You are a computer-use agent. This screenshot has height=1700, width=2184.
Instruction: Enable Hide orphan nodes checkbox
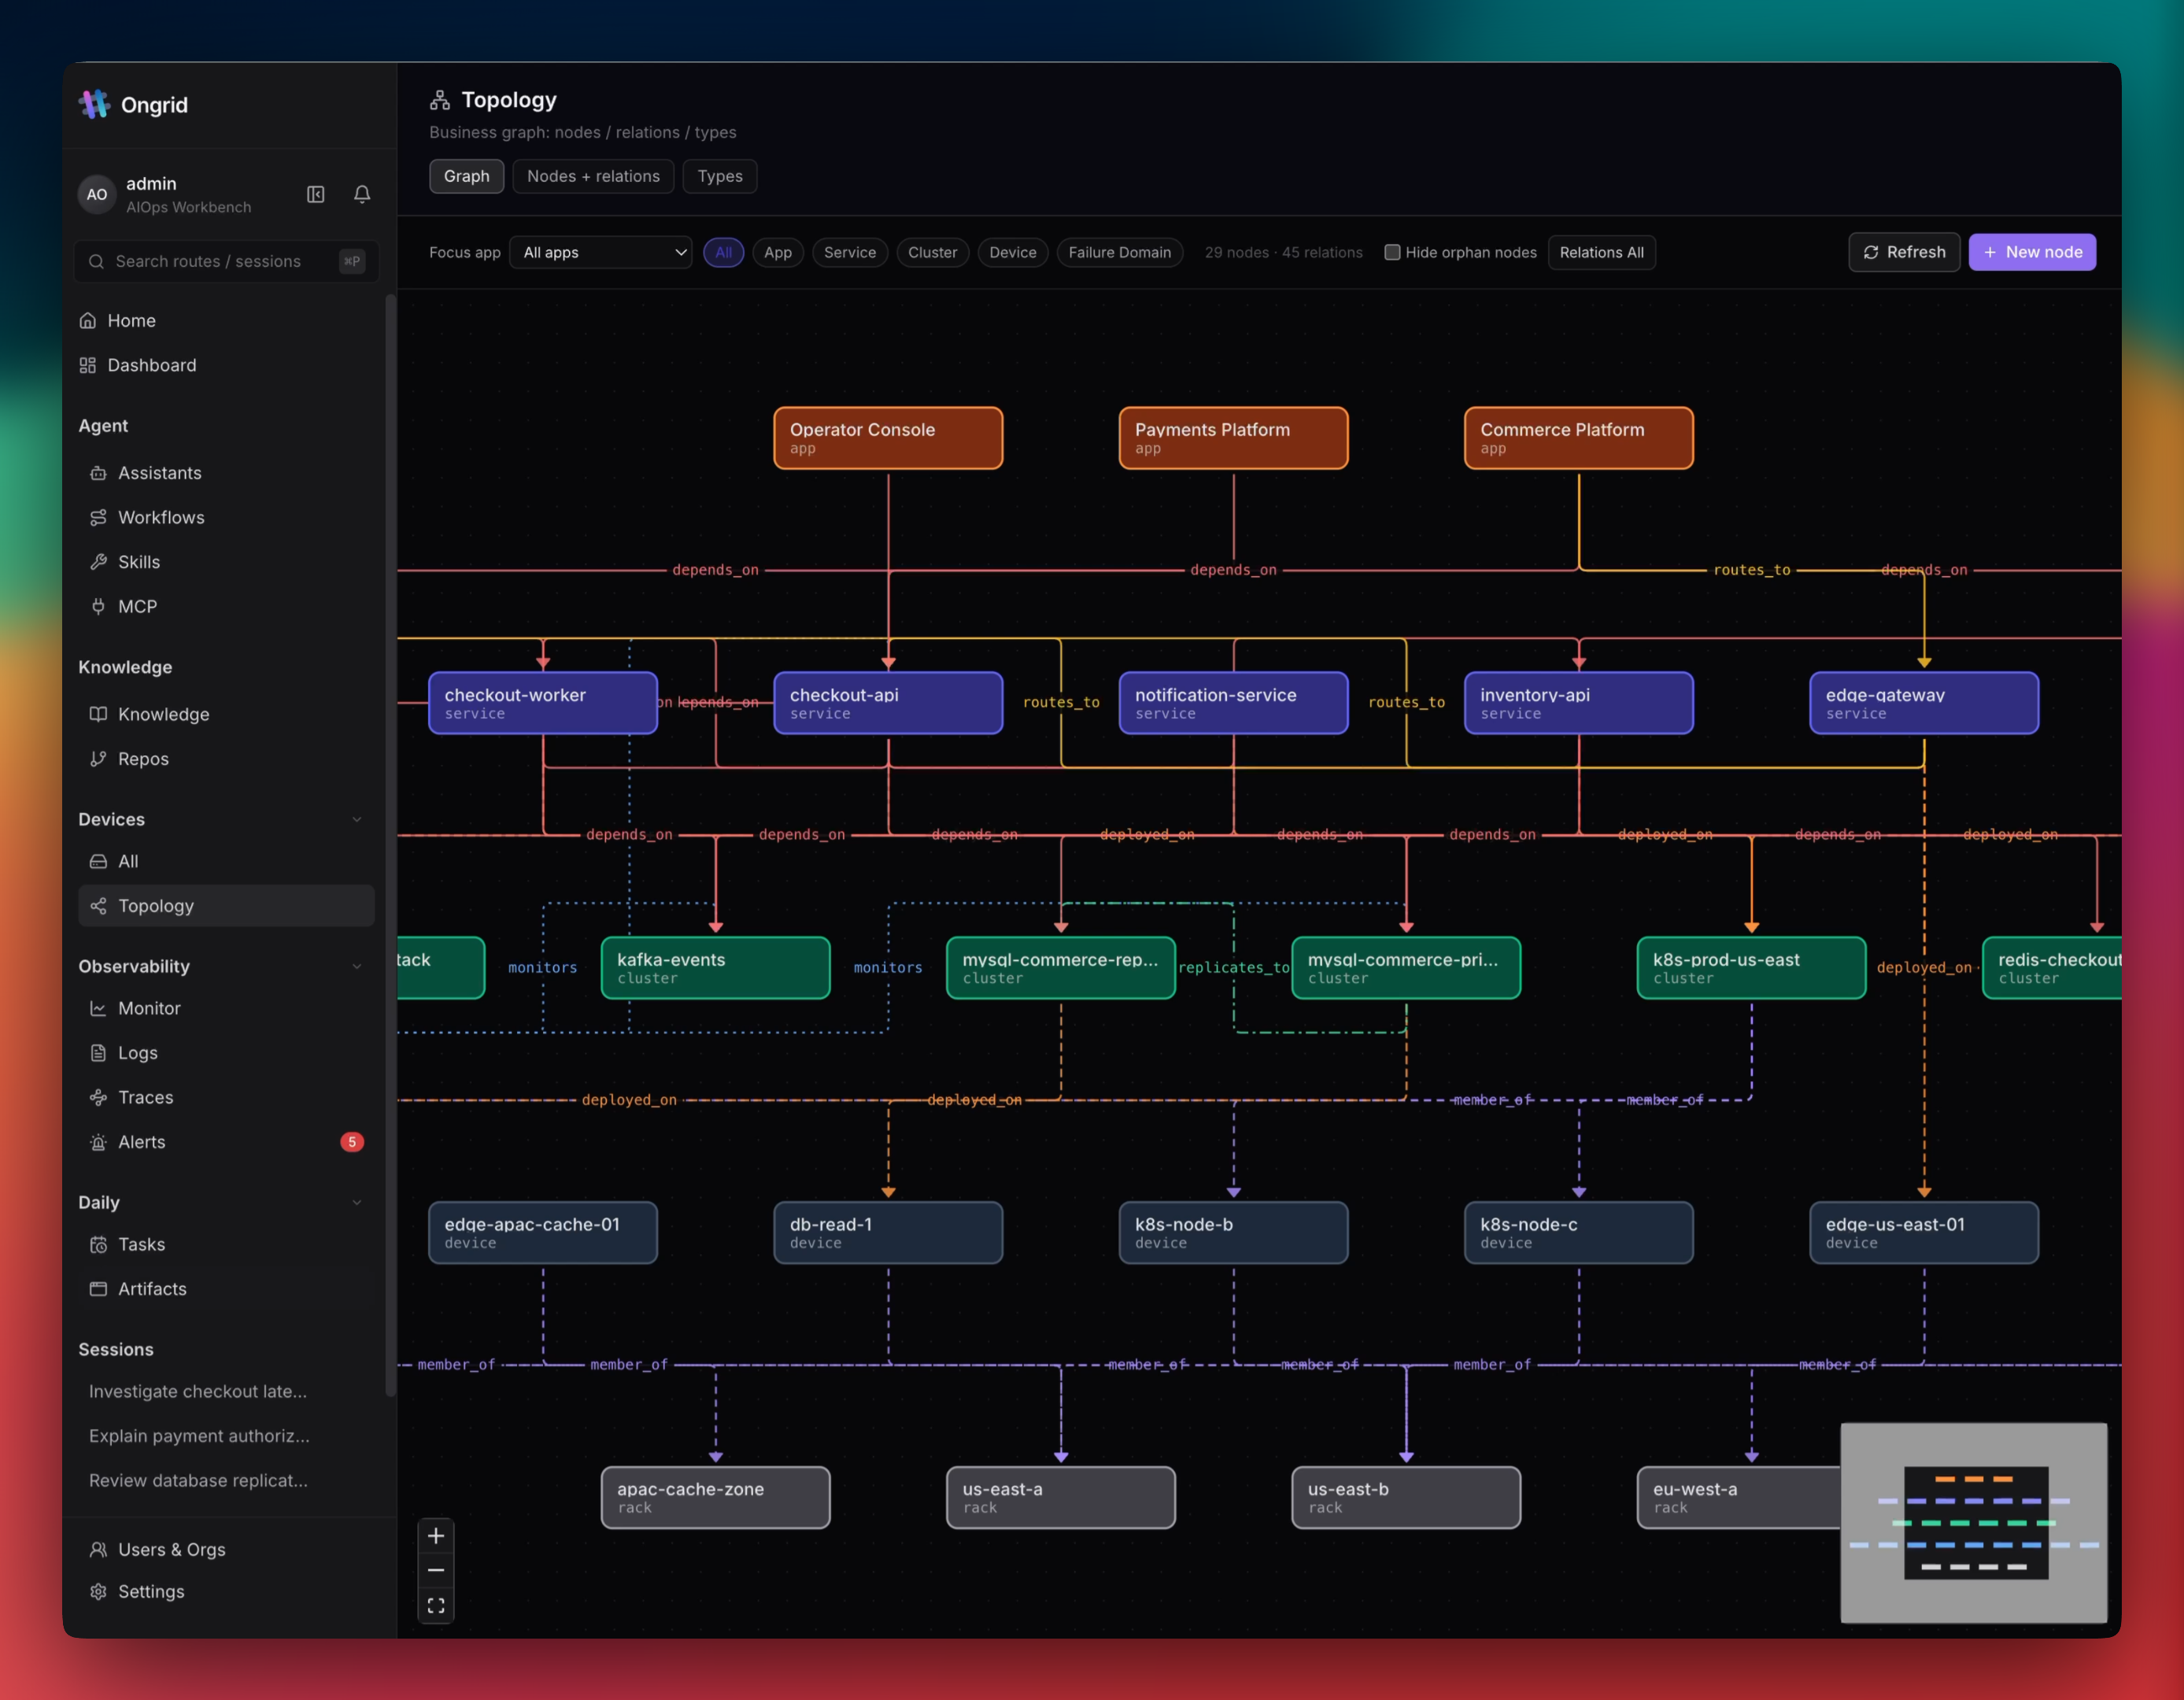[x=1392, y=252]
